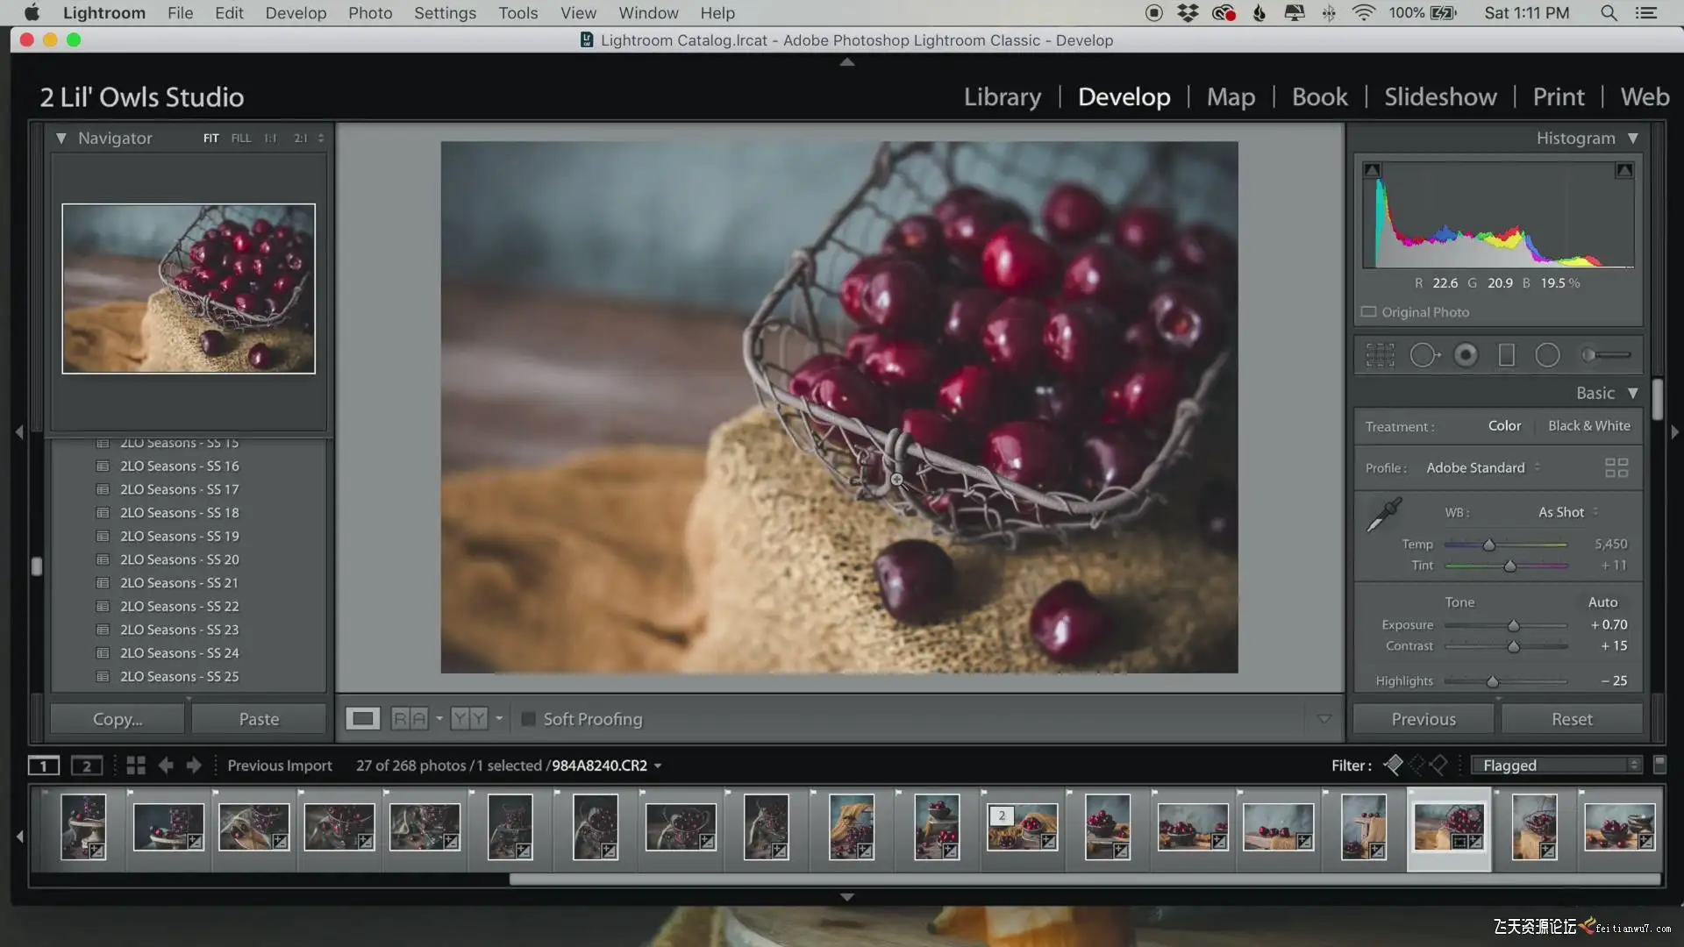Image resolution: width=1684 pixels, height=947 pixels.
Task: Select the Radial Filter tool
Action: 1547,355
